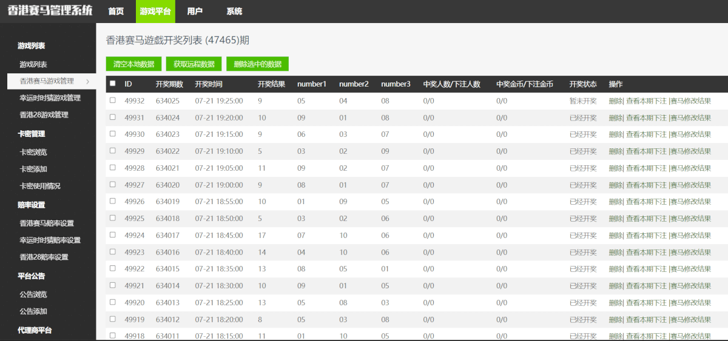Select 香港赛马赔率设置 in the sidebar
The height and width of the screenshot is (341, 728).
(x=47, y=223)
